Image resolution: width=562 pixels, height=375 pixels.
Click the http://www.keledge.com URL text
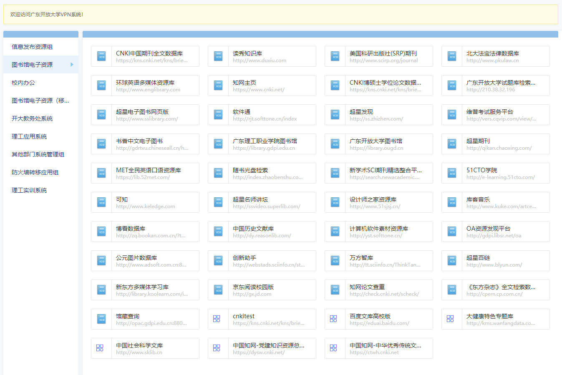click(x=146, y=206)
